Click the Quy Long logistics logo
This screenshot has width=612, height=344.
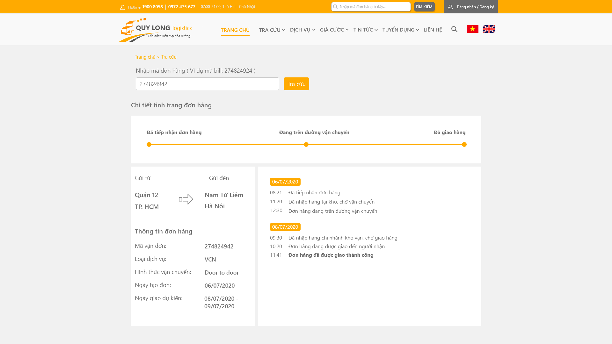point(156,30)
